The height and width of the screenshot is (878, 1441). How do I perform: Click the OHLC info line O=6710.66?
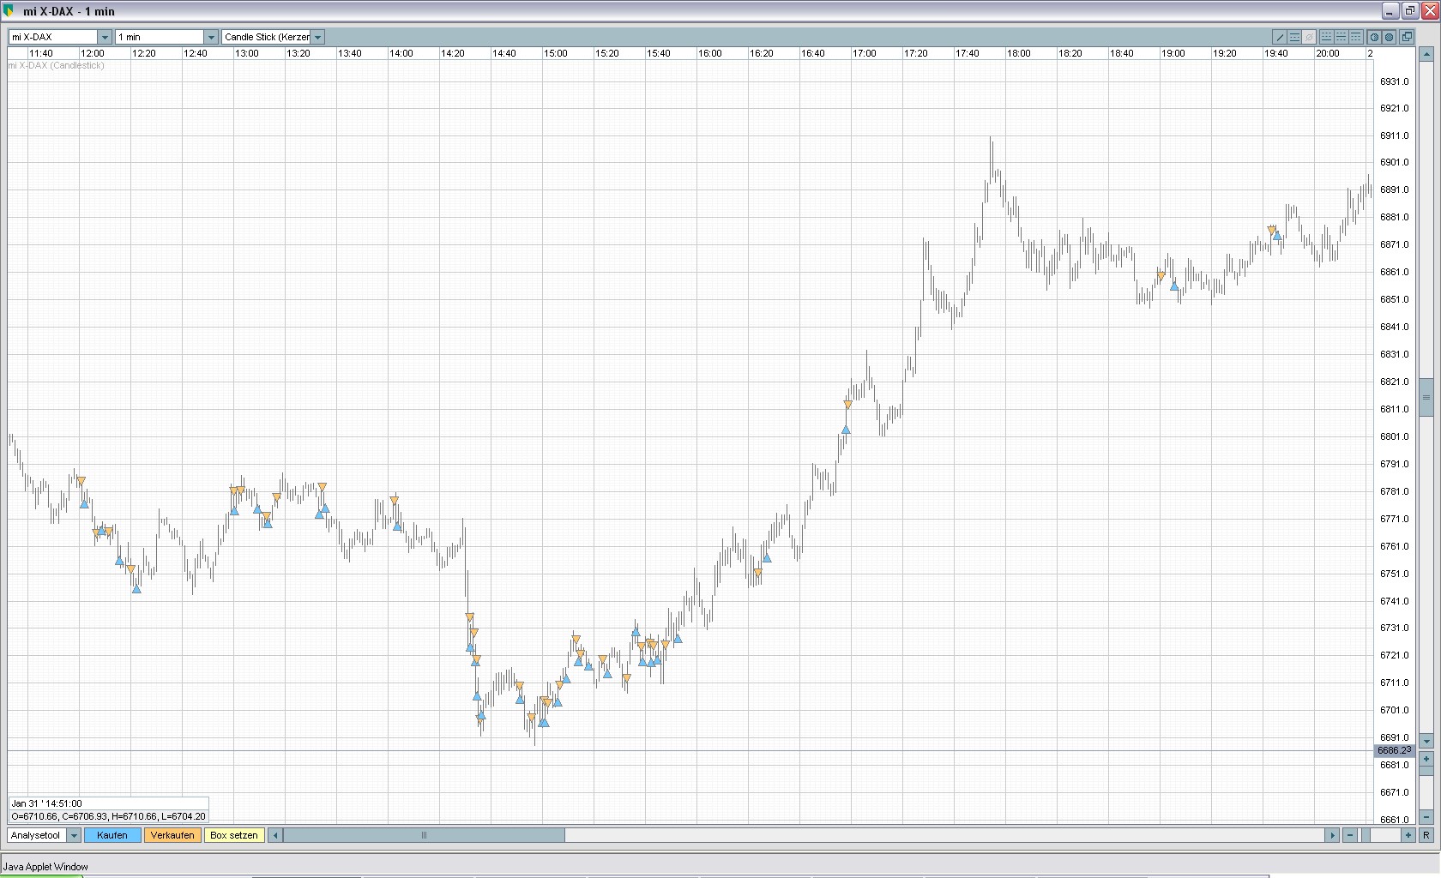point(108,816)
